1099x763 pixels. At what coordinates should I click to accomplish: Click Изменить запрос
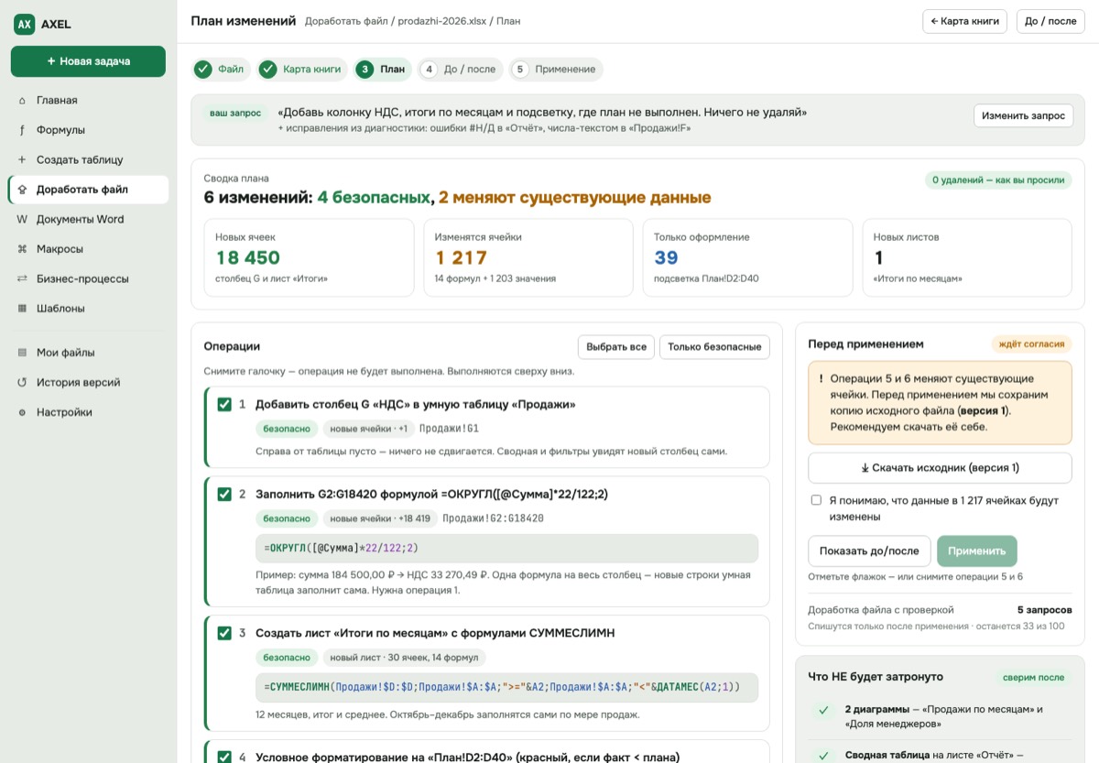coord(1023,115)
